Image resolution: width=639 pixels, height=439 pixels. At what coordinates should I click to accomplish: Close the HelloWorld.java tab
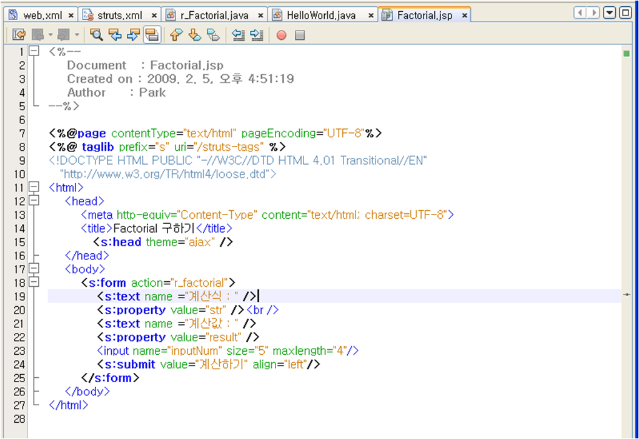tap(371, 16)
